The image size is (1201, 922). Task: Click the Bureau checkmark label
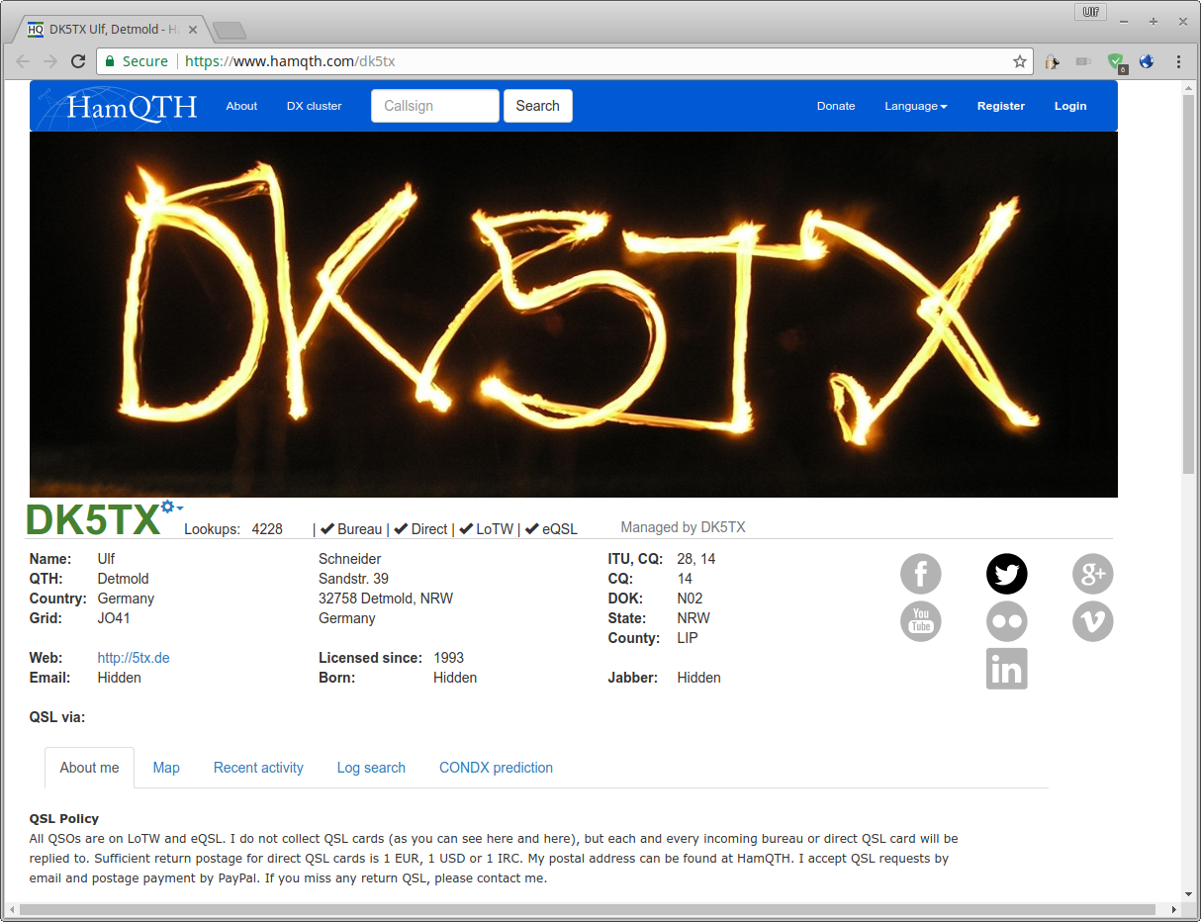click(351, 529)
